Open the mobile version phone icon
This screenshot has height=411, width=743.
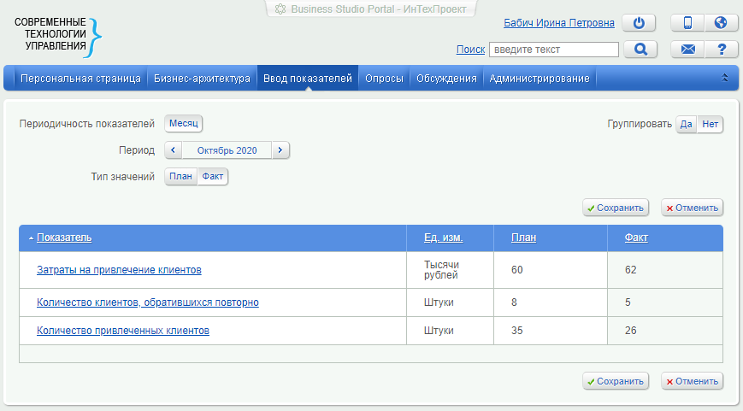pos(687,23)
